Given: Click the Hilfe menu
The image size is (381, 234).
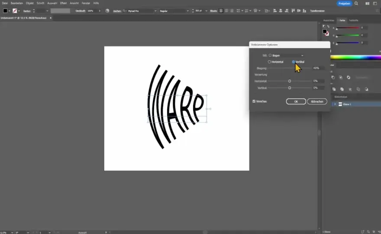Looking at the screenshot, I should tap(96, 3).
